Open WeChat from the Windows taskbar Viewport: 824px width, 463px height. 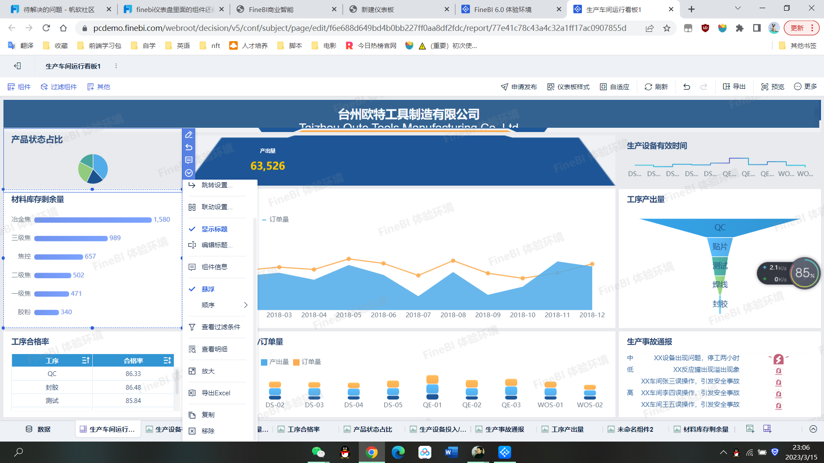(x=318, y=452)
